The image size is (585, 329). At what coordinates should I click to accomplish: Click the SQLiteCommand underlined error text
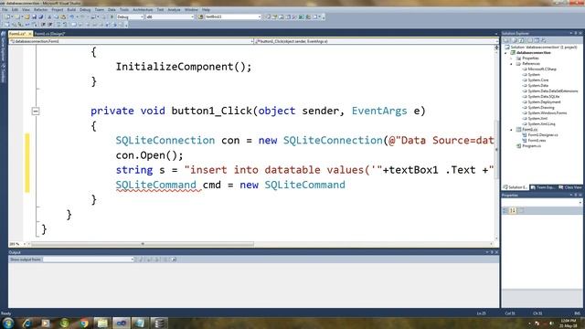click(156, 185)
